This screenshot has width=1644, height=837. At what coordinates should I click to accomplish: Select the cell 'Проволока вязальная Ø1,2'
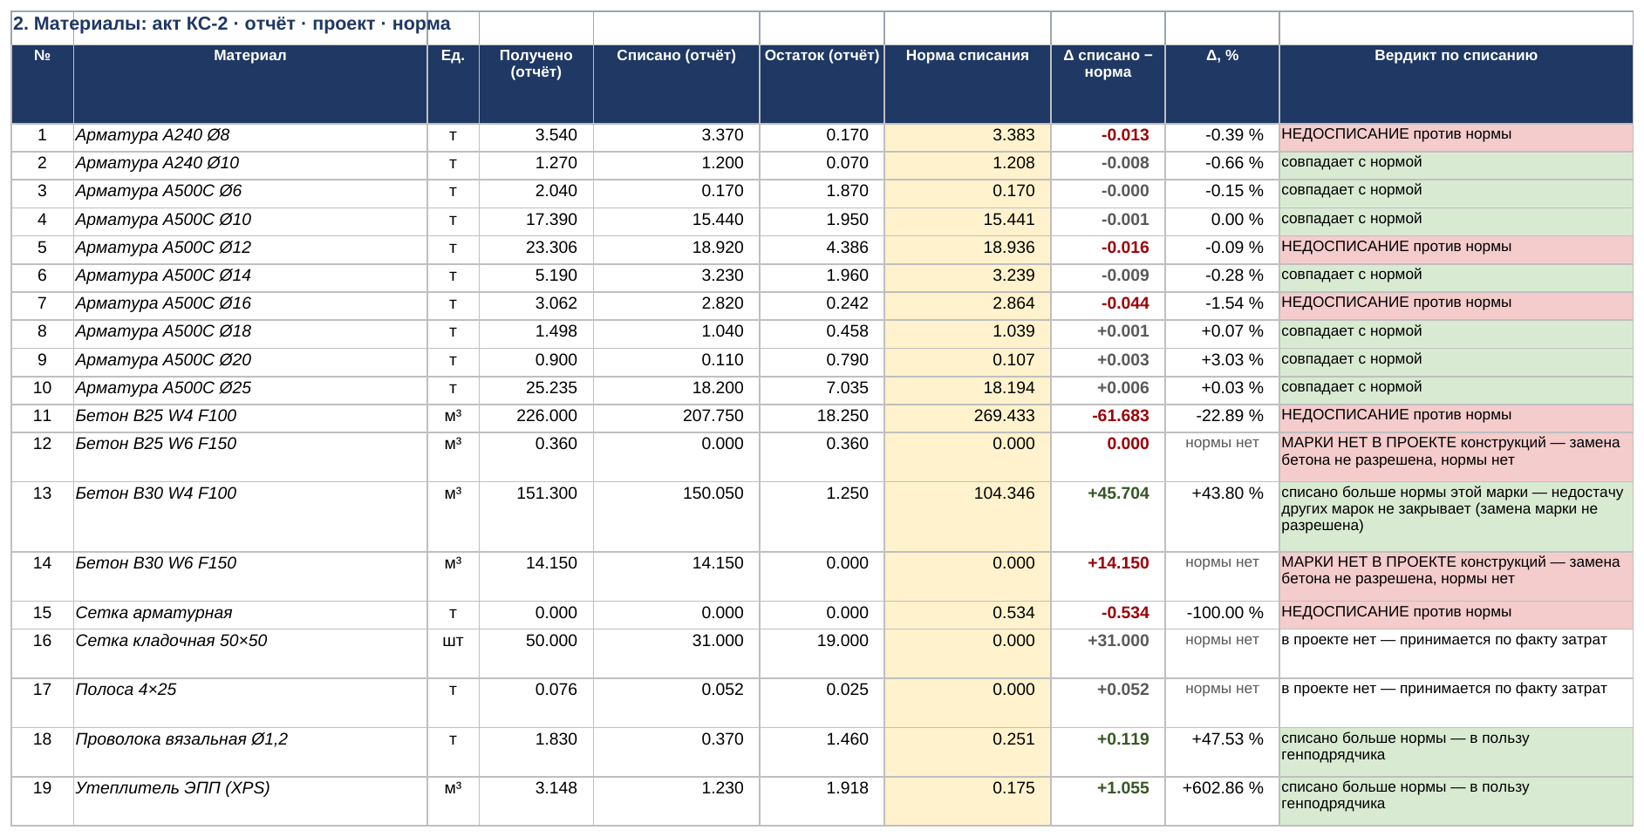pyautogui.click(x=250, y=752)
